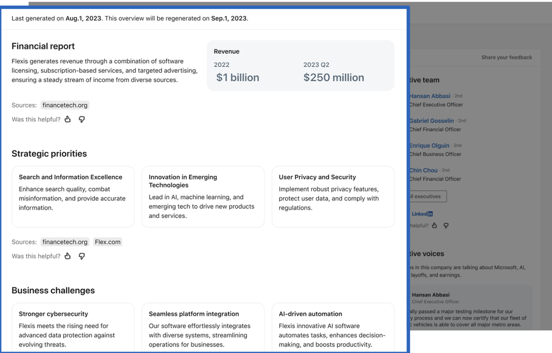Click the all executives button

coord(427,196)
